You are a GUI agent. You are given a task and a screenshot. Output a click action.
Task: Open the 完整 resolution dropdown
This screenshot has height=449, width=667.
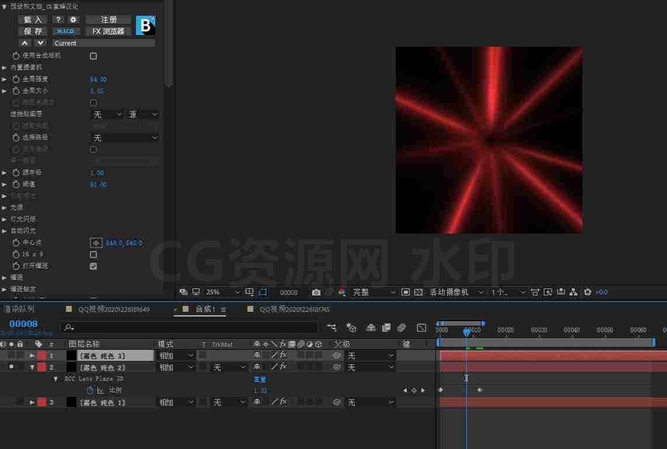tap(374, 293)
